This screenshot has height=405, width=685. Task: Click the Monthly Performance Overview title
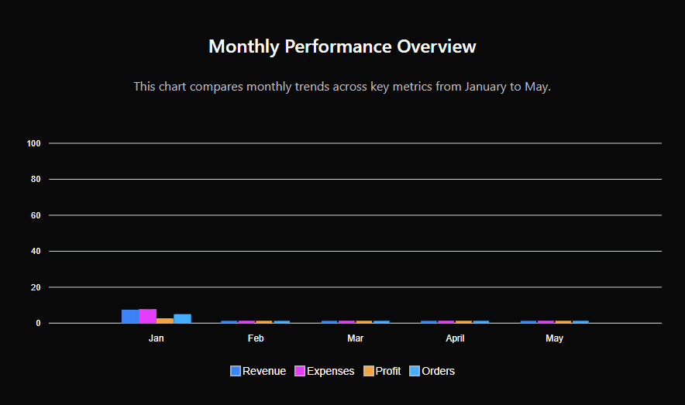pyautogui.click(x=342, y=46)
